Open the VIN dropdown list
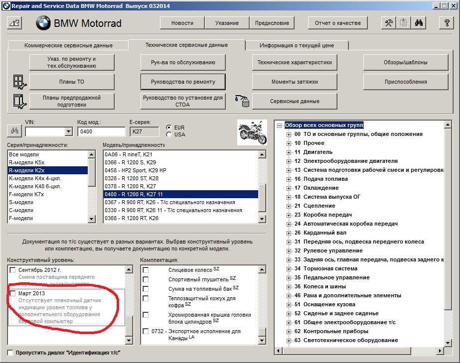Image resolution: width=460 pixels, height=363 pixels. 69,131
